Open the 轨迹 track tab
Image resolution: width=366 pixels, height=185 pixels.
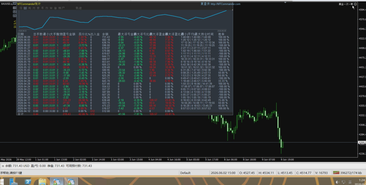click(79, 8)
